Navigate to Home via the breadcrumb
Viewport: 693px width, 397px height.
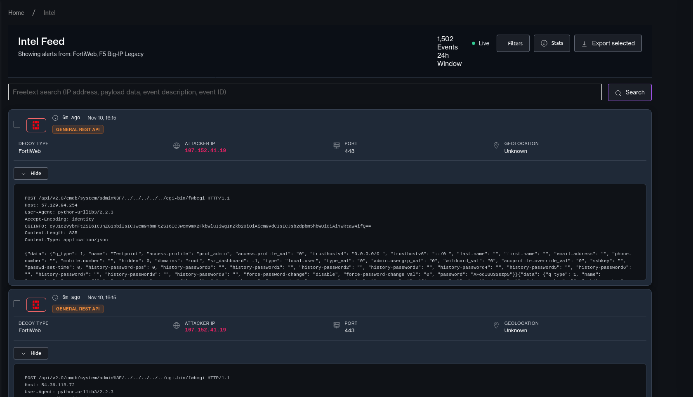(x=16, y=12)
